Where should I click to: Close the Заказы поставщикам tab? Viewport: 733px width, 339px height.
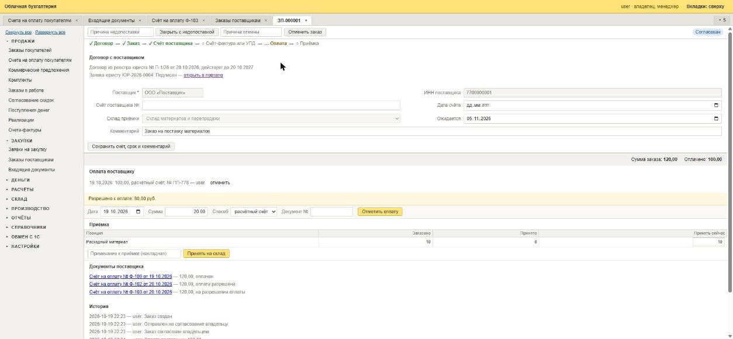click(x=266, y=20)
